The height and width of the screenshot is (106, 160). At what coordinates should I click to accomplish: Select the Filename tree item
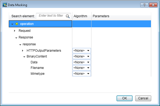point(37,68)
